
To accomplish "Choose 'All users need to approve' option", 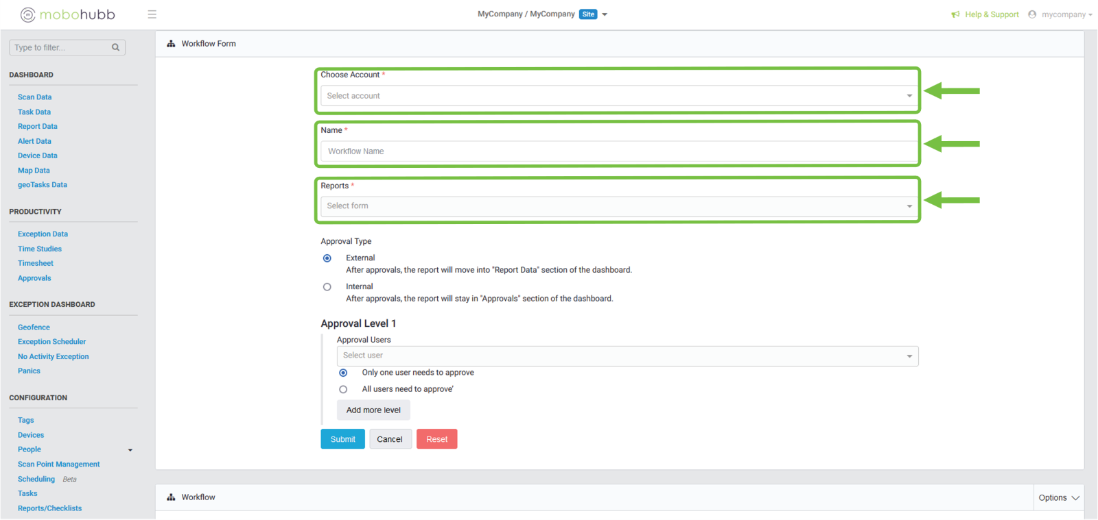I will (x=343, y=389).
